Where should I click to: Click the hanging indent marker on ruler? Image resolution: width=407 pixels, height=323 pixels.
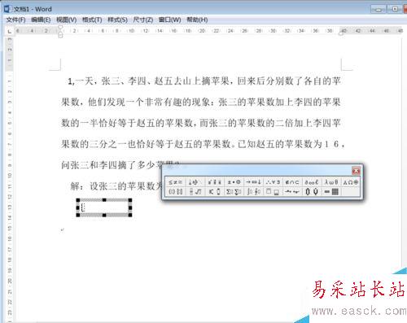click(x=60, y=35)
